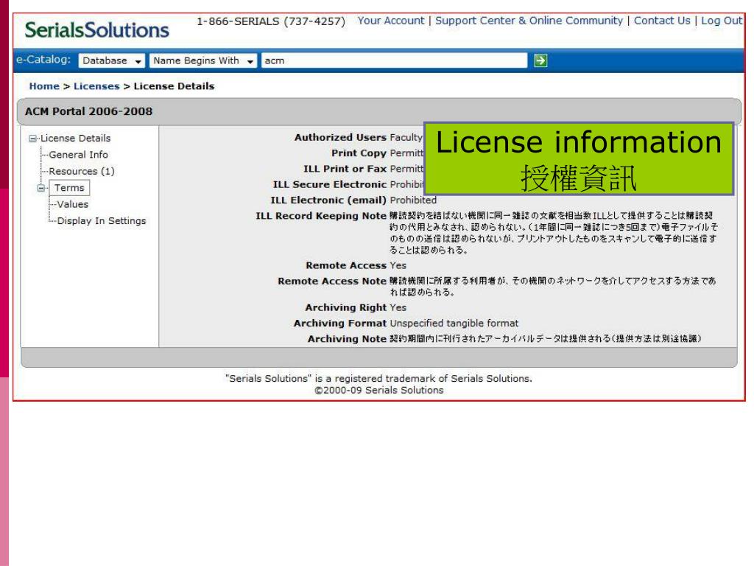Select Display In Settings tree item
Screen dimensions: 754x566
coord(102,221)
